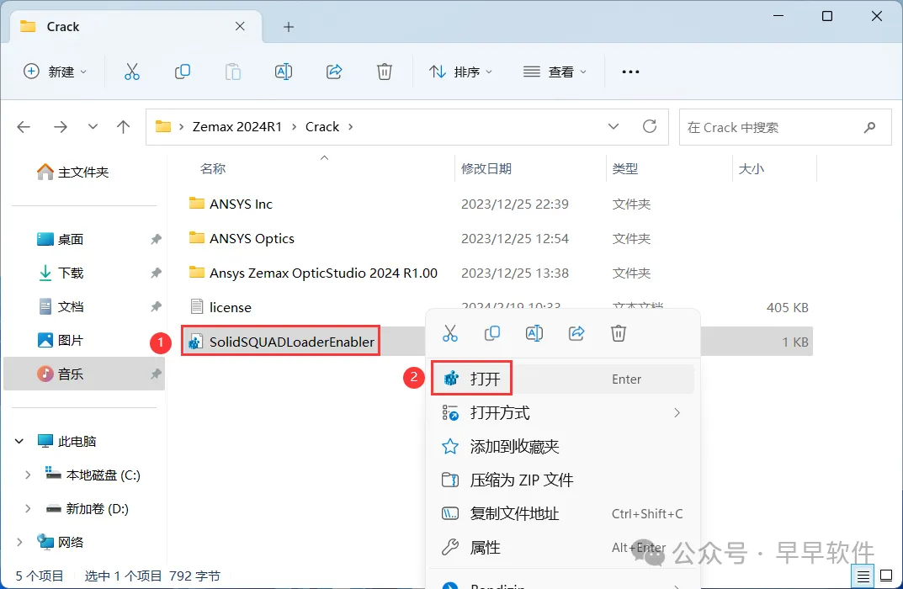Select 打开 in the context menu
The width and height of the screenshot is (903, 589).
[x=563, y=379]
